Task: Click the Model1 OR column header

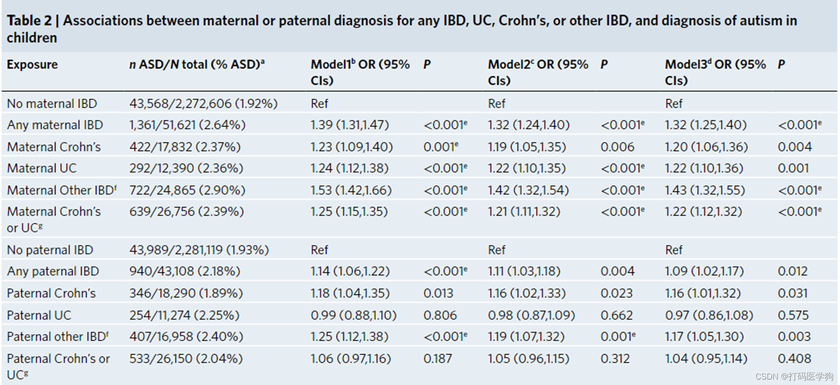Action: [x=360, y=72]
